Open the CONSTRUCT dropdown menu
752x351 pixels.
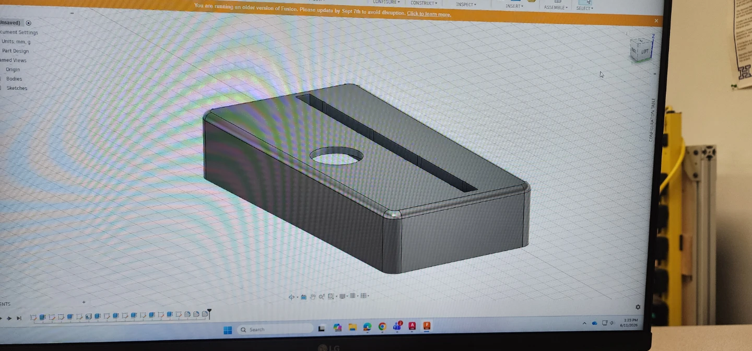click(x=424, y=3)
